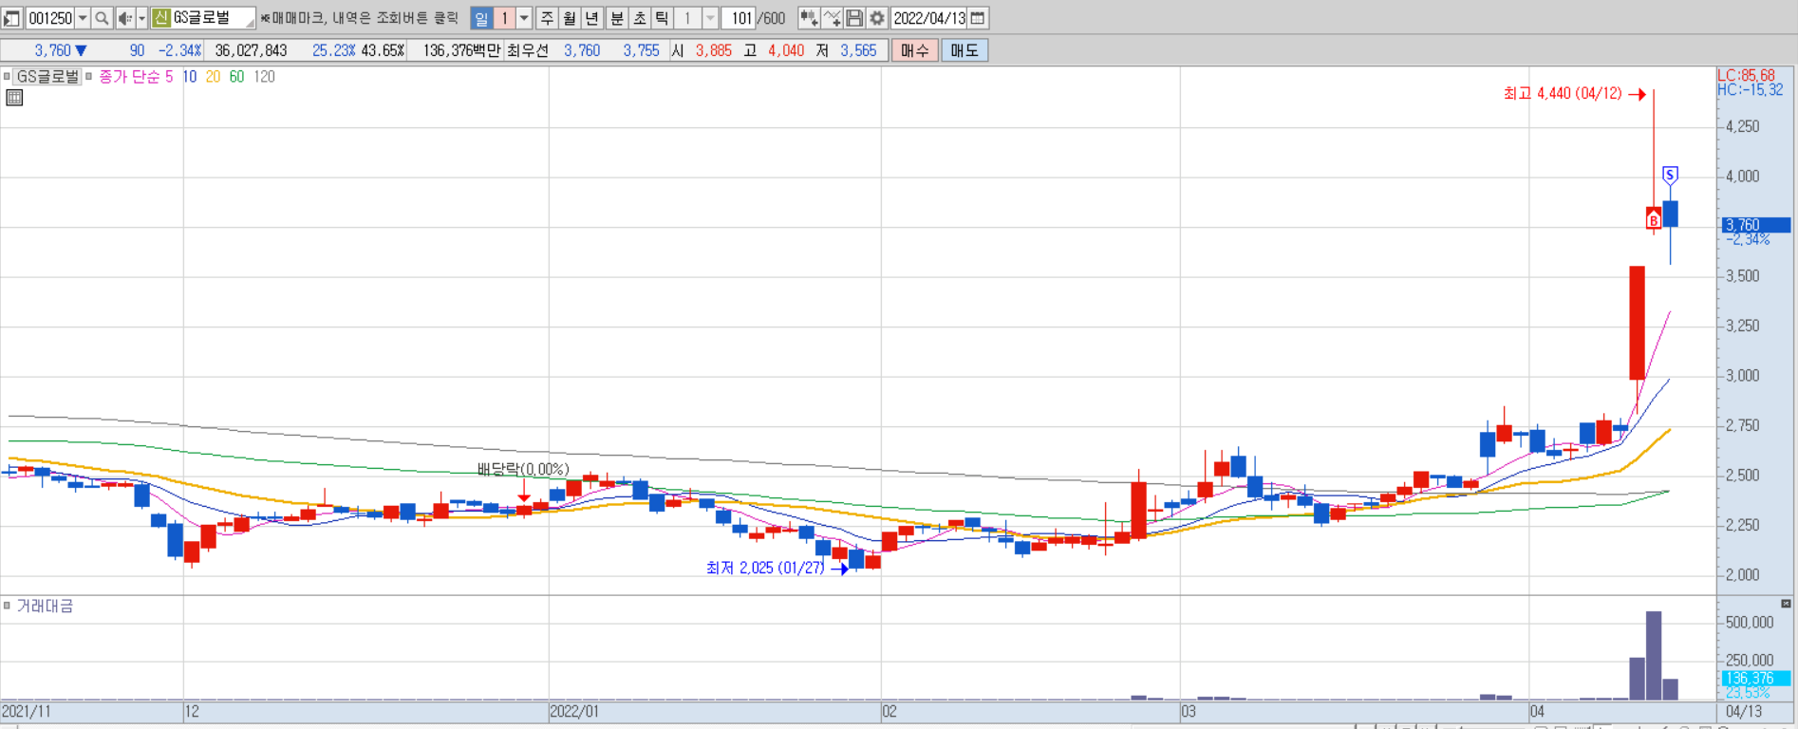The height and width of the screenshot is (729, 1798).
Task: Click the grey 120 moving average label
Action: tap(264, 77)
